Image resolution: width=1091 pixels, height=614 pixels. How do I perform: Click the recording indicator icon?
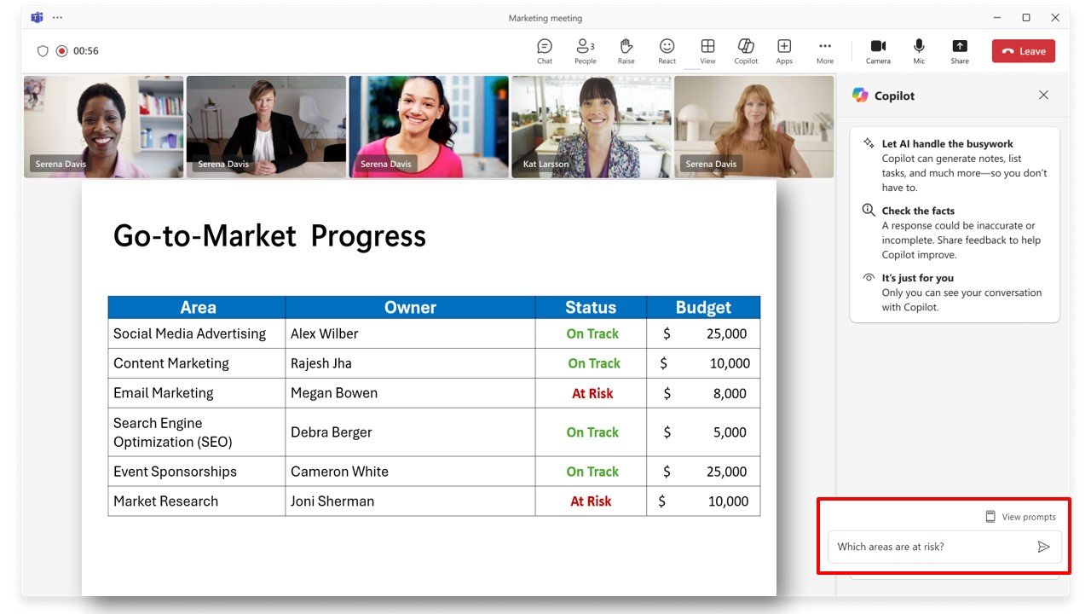(x=61, y=51)
